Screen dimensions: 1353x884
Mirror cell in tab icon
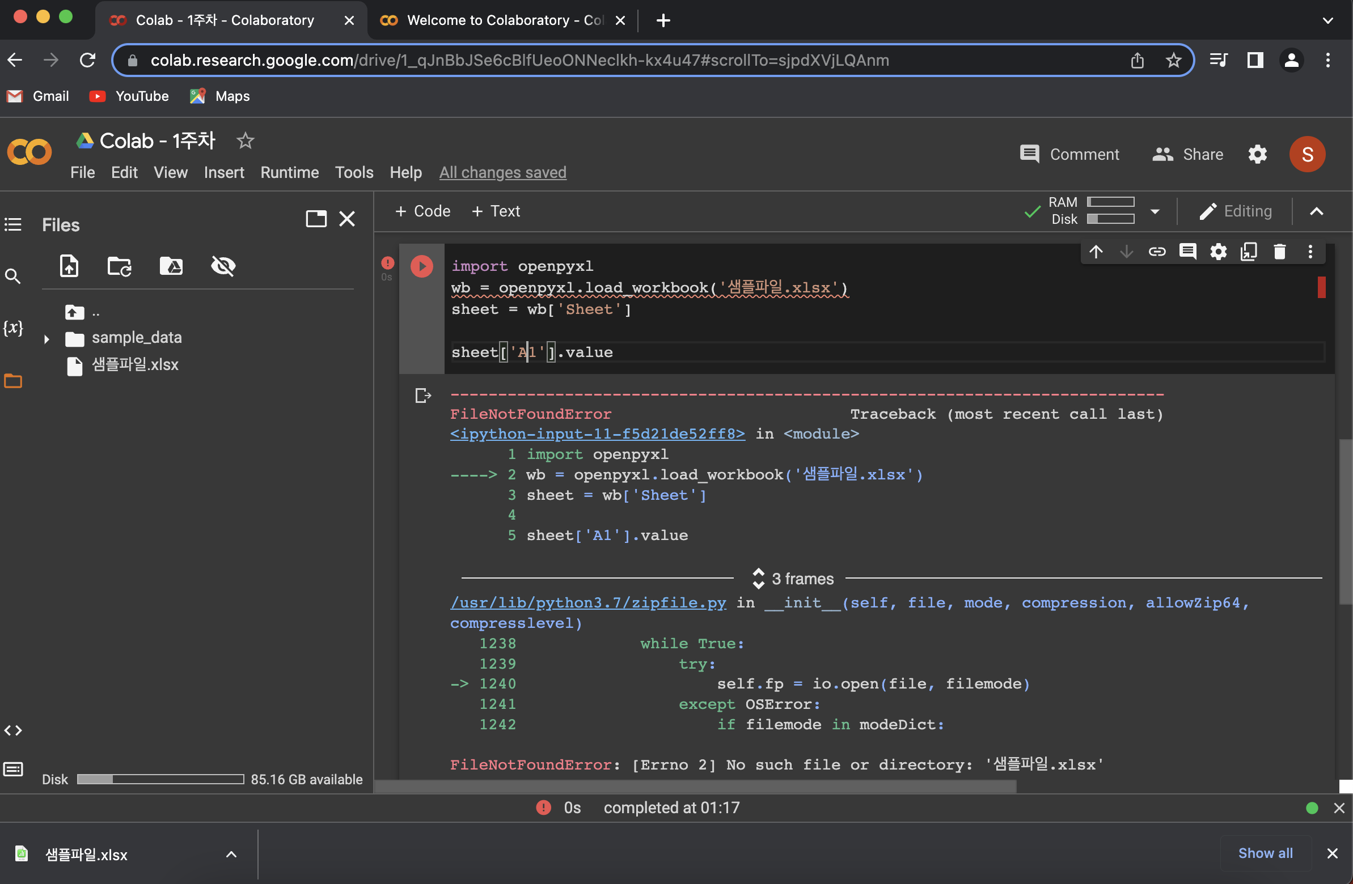point(1249,252)
